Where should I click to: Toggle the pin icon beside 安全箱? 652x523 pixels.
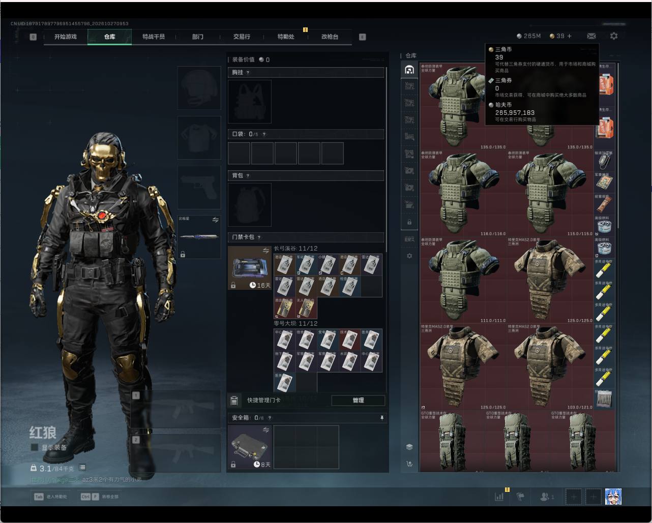[382, 418]
